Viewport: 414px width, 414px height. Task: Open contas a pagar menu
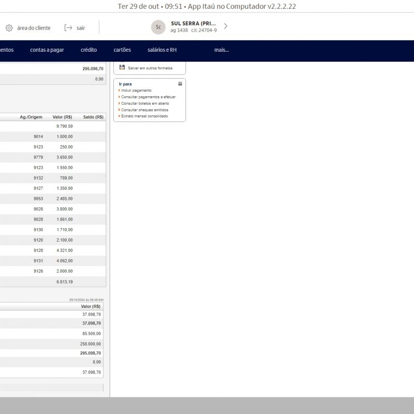[47, 50]
